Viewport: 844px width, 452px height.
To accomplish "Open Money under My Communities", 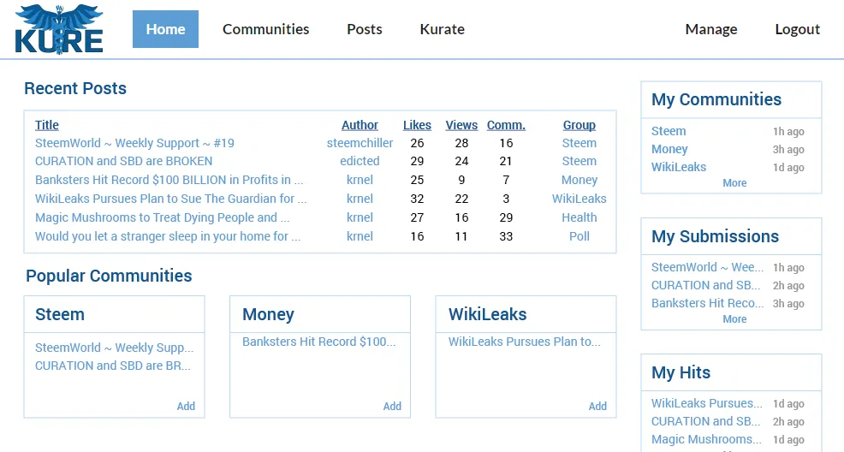I will coord(669,149).
